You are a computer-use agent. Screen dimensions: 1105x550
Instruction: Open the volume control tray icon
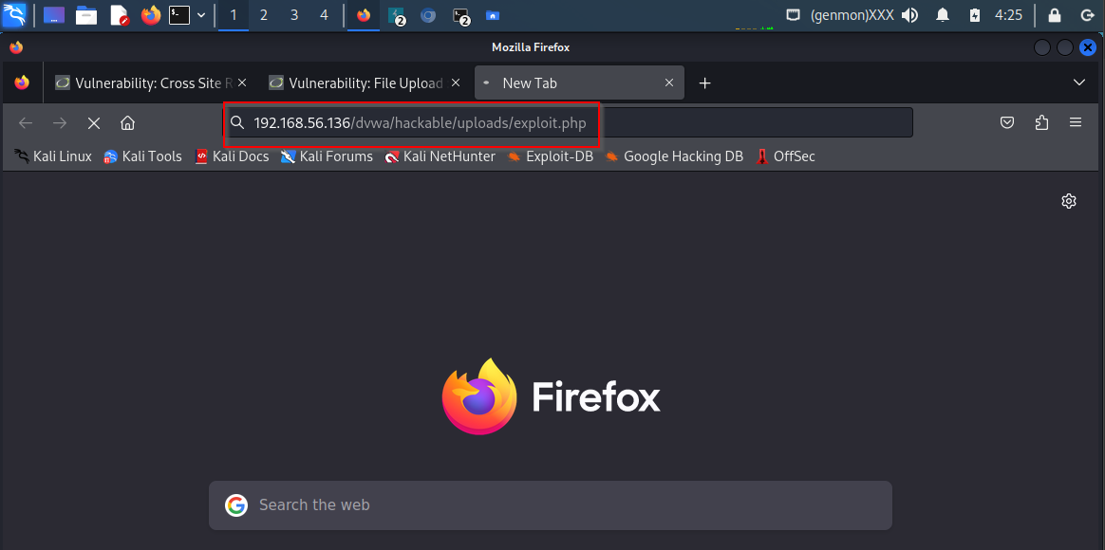[909, 15]
